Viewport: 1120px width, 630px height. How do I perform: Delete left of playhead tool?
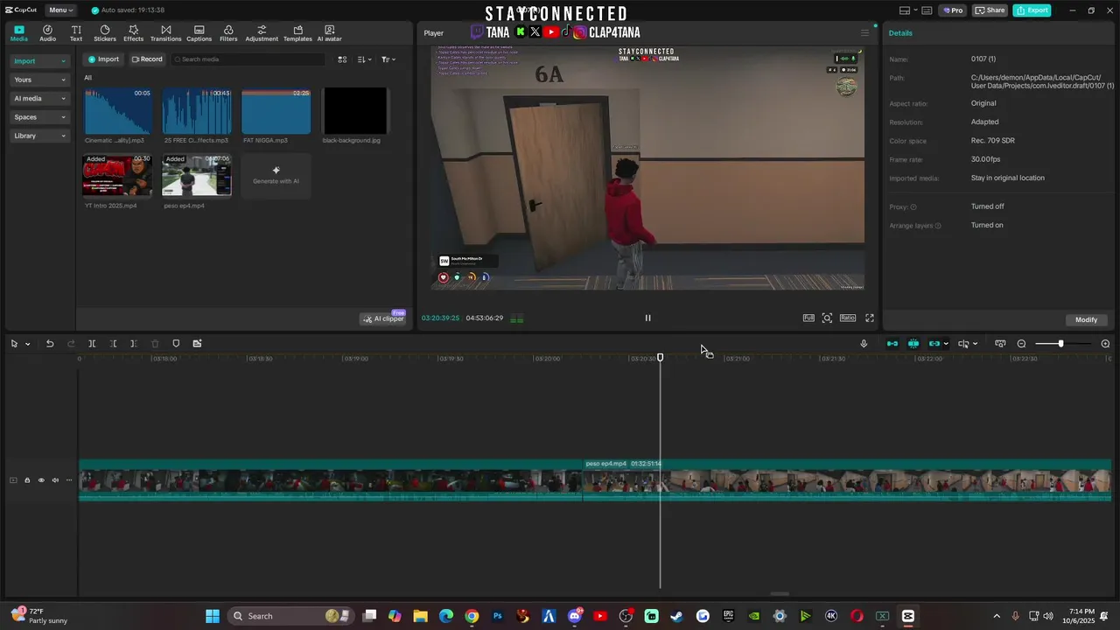[113, 344]
